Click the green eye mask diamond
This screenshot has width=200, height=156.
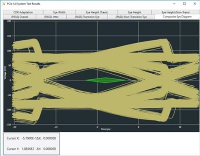pos(106,80)
